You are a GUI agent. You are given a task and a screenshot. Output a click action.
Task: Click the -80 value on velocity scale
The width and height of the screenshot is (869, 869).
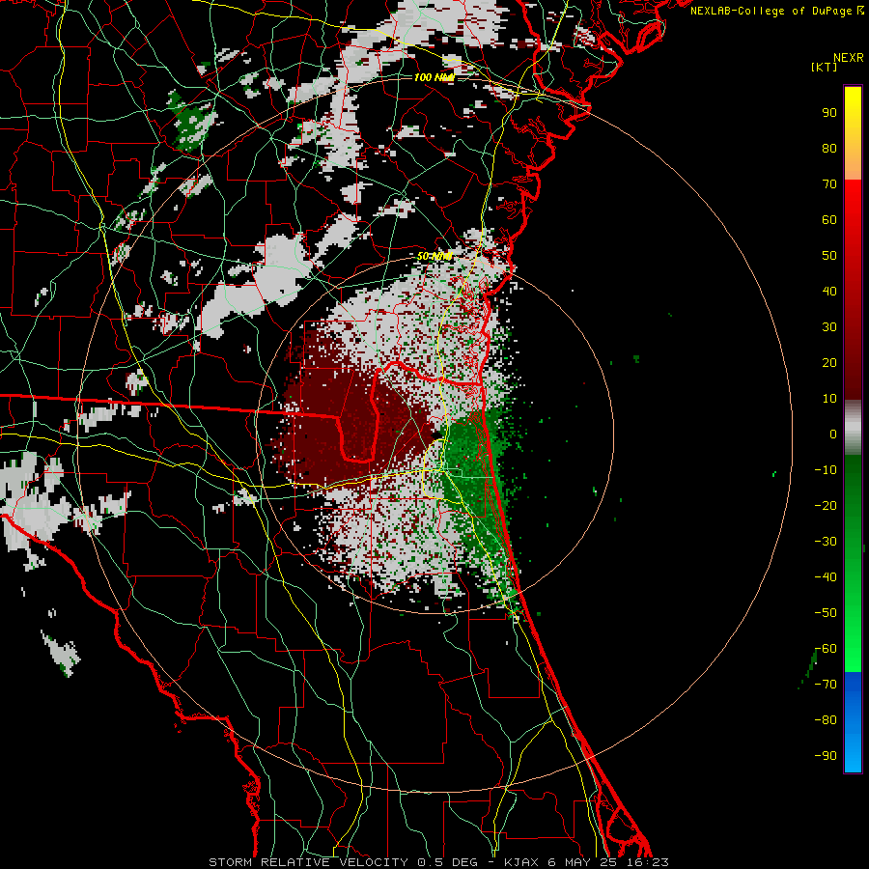click(x=826, y=720)
